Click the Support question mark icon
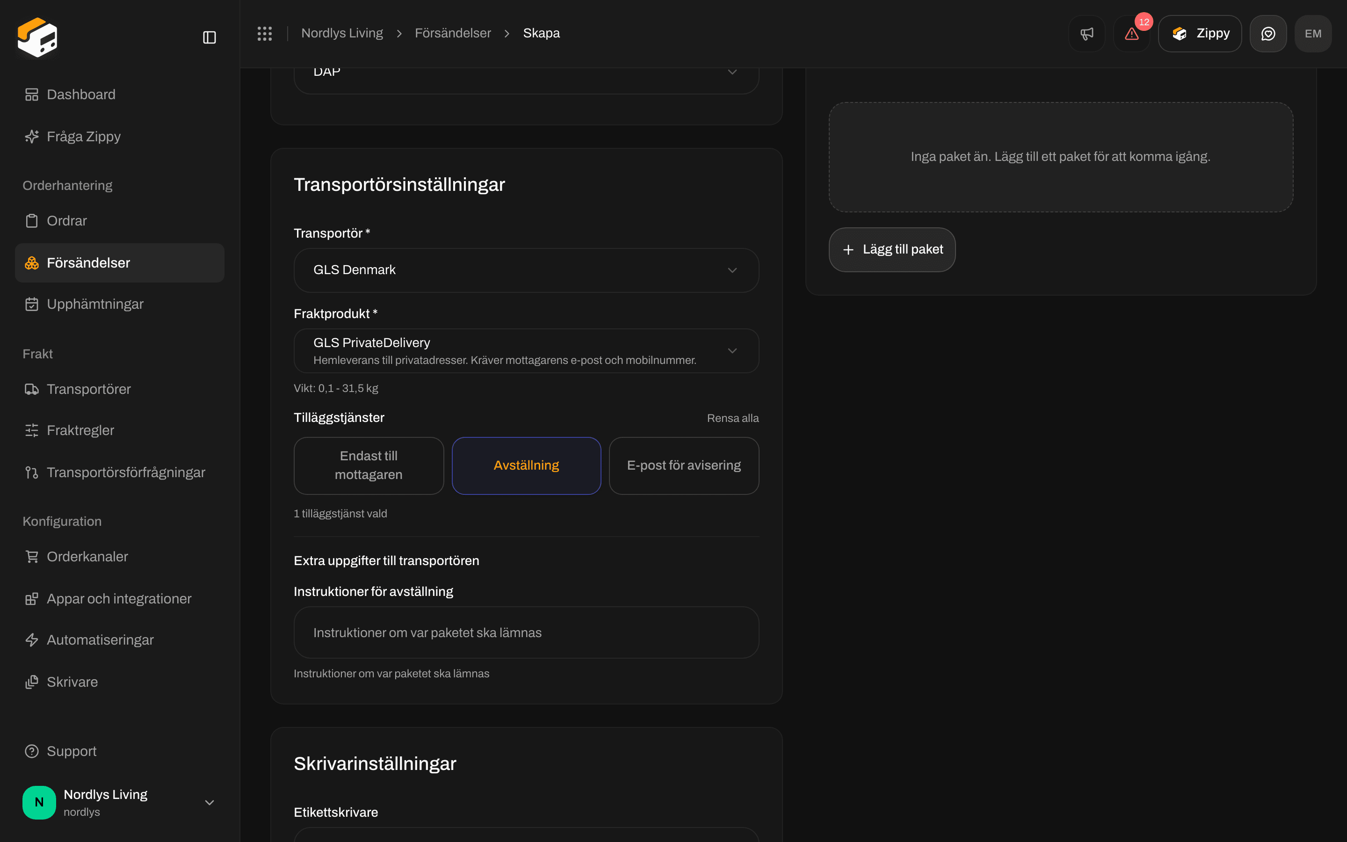This screenshot has height=842, width=1347. pyautogui.click(x=32, y=751)
